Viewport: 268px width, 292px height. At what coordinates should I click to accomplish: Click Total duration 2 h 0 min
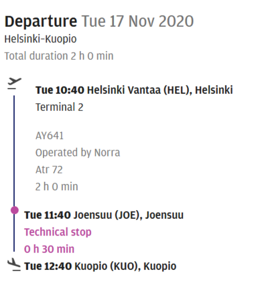tap(59, 56)
